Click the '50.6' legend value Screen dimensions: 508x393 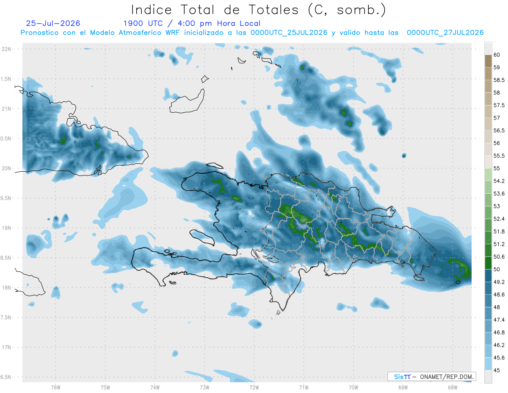point(499,257)
